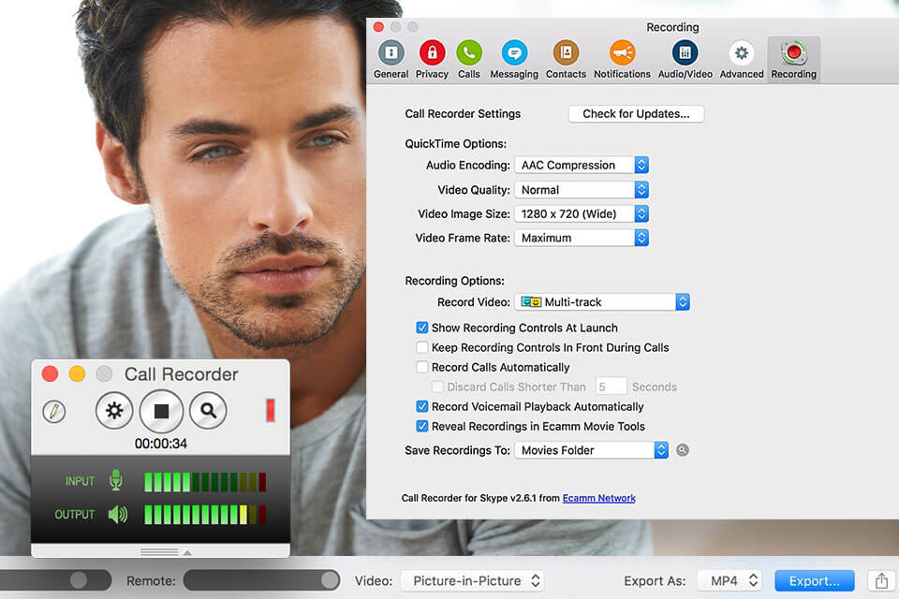Click the Recording Options heading
This screenshot has height=599, width=899.
click(455, 281)
